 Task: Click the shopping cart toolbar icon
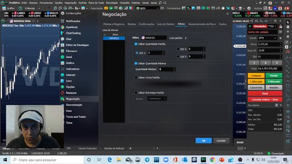pyautogui.click(x=228, y=8)
